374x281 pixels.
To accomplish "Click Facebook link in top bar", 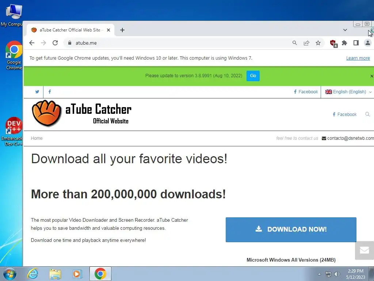I will click(306, 92).
